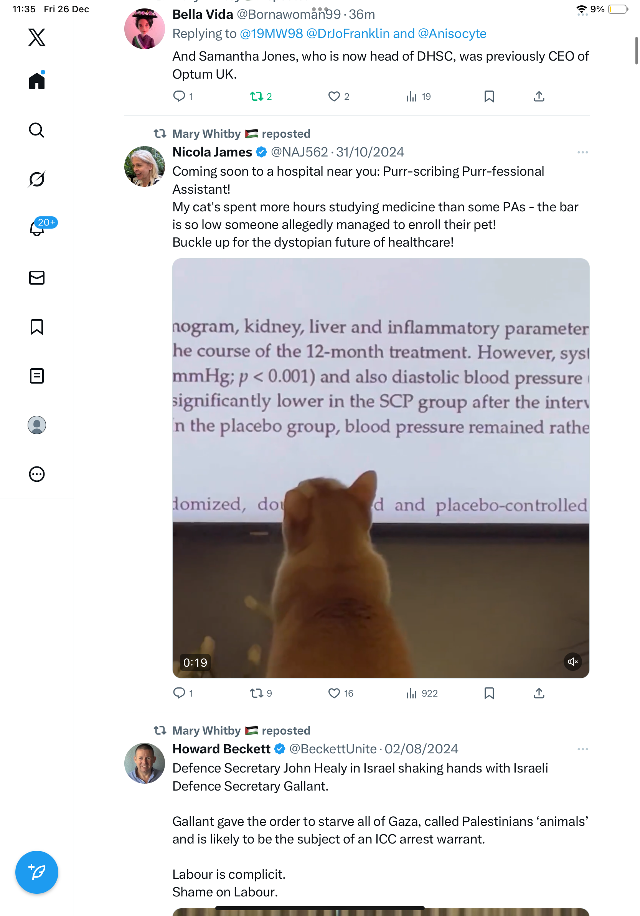Share Nicola James's post
This screenshot has height=916, width=640.
pos(539,694)
